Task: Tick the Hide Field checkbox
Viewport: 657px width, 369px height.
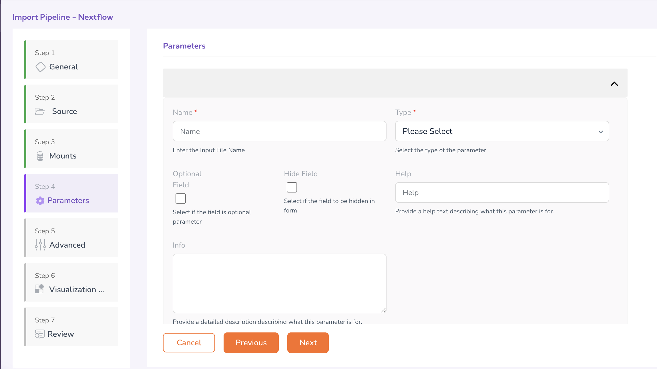Action: 292,187
